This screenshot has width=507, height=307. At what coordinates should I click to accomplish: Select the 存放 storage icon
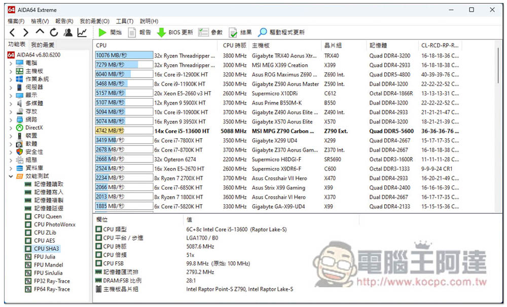coord(20,111)
